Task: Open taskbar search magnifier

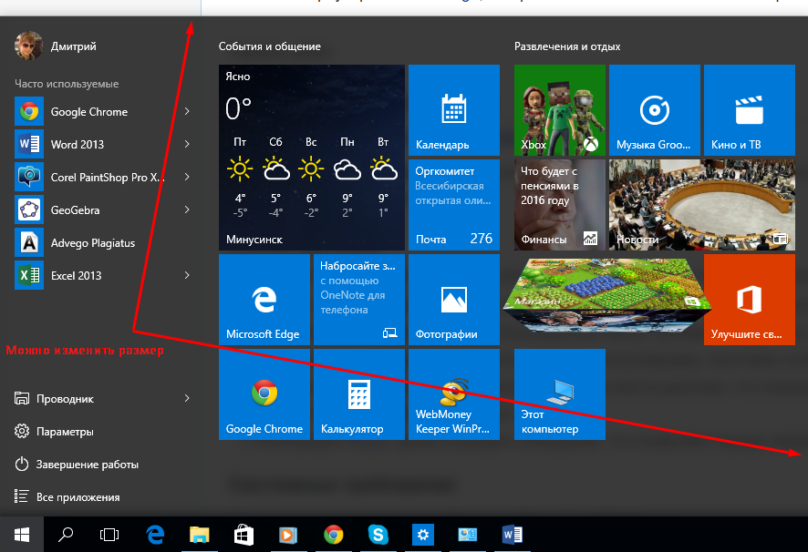Action: (66, 535)
